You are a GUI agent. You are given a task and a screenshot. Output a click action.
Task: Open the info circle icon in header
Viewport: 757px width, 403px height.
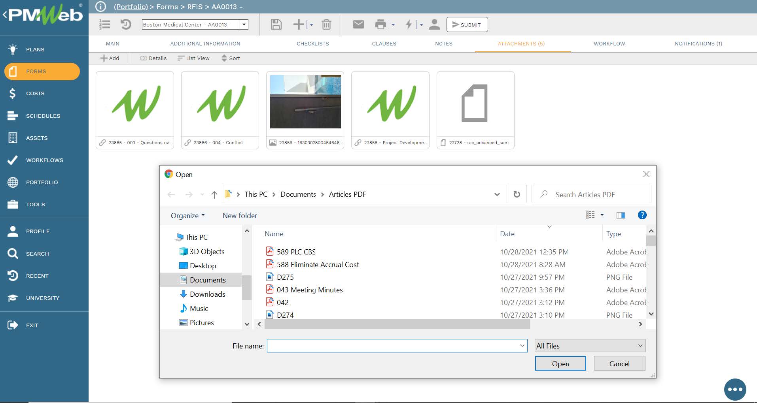101,7
